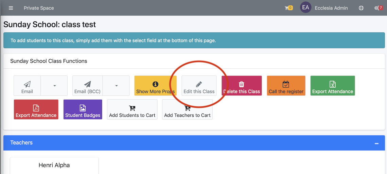Click the Email (BCC) send button
The width and height of the screenshot is (387, 174).
coord(87,86)
